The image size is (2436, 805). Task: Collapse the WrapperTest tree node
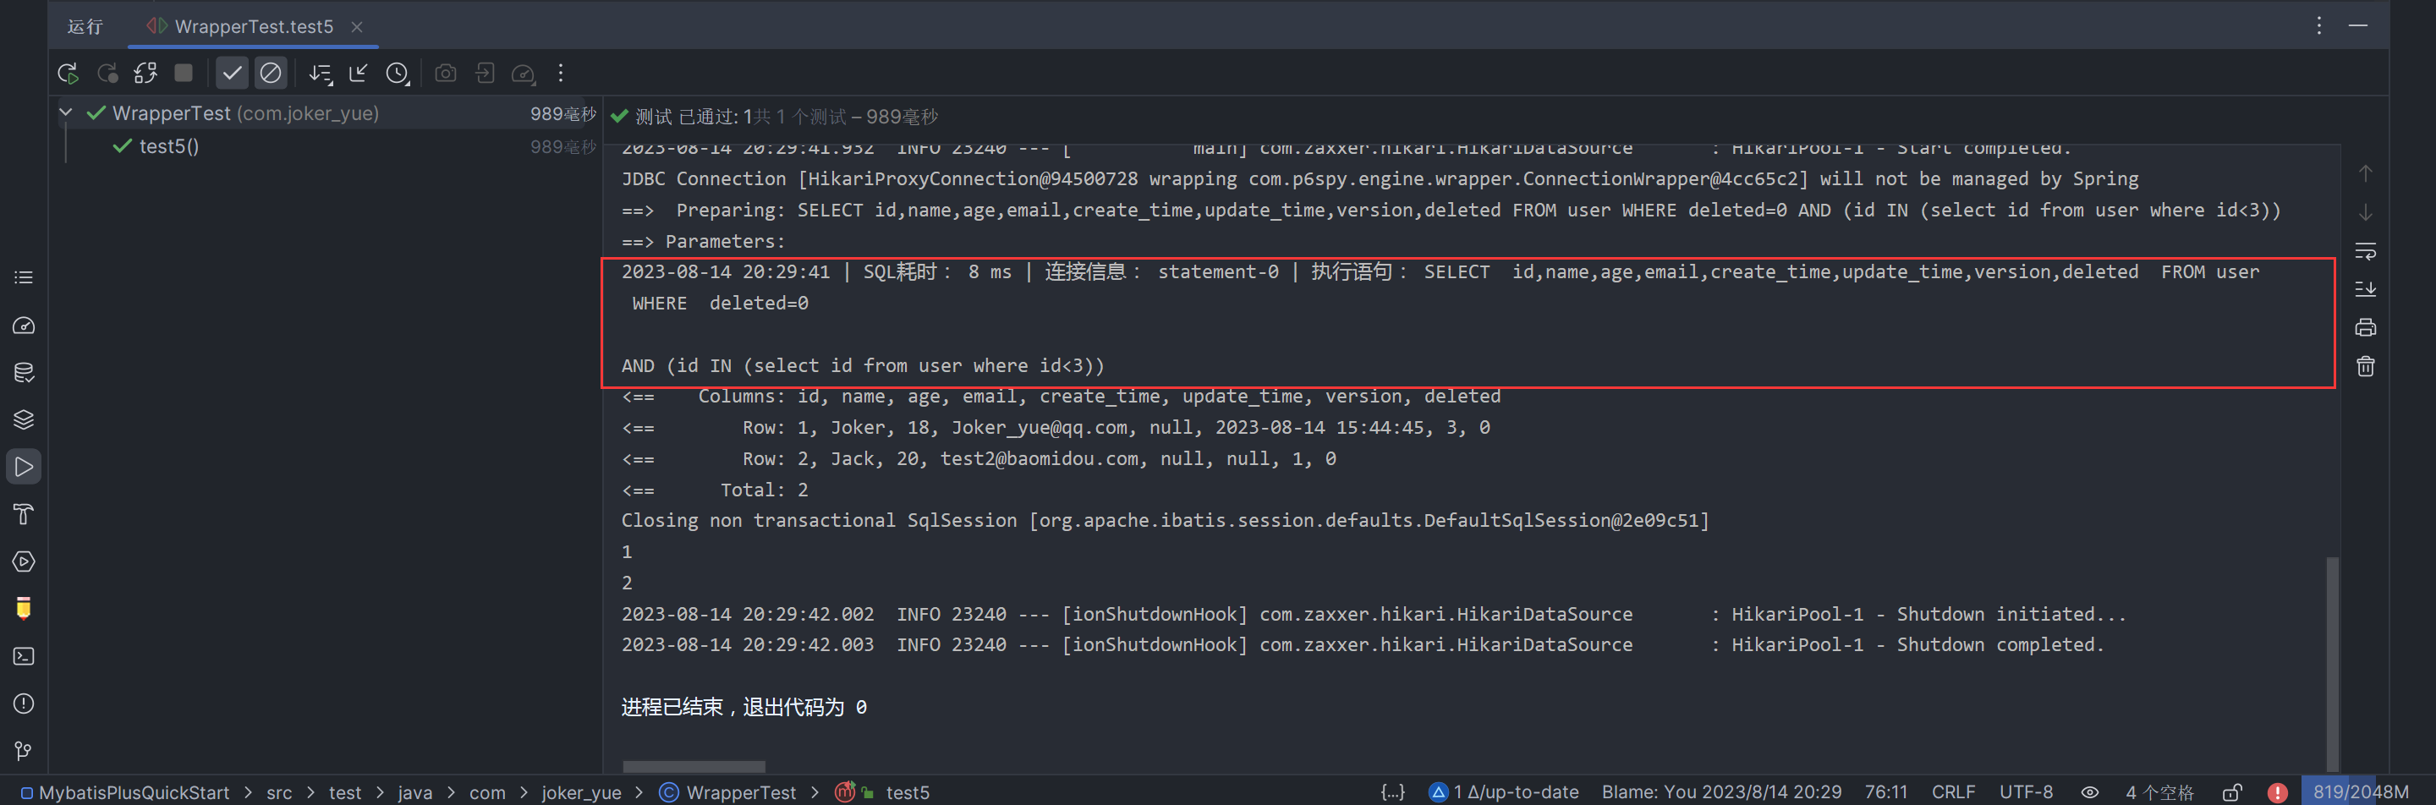65,112
